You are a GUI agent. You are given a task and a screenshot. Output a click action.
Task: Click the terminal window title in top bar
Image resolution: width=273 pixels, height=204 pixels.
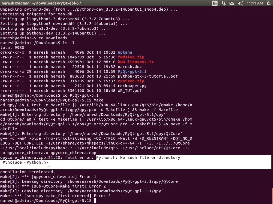pyautogui.click(x=42, y=3)
